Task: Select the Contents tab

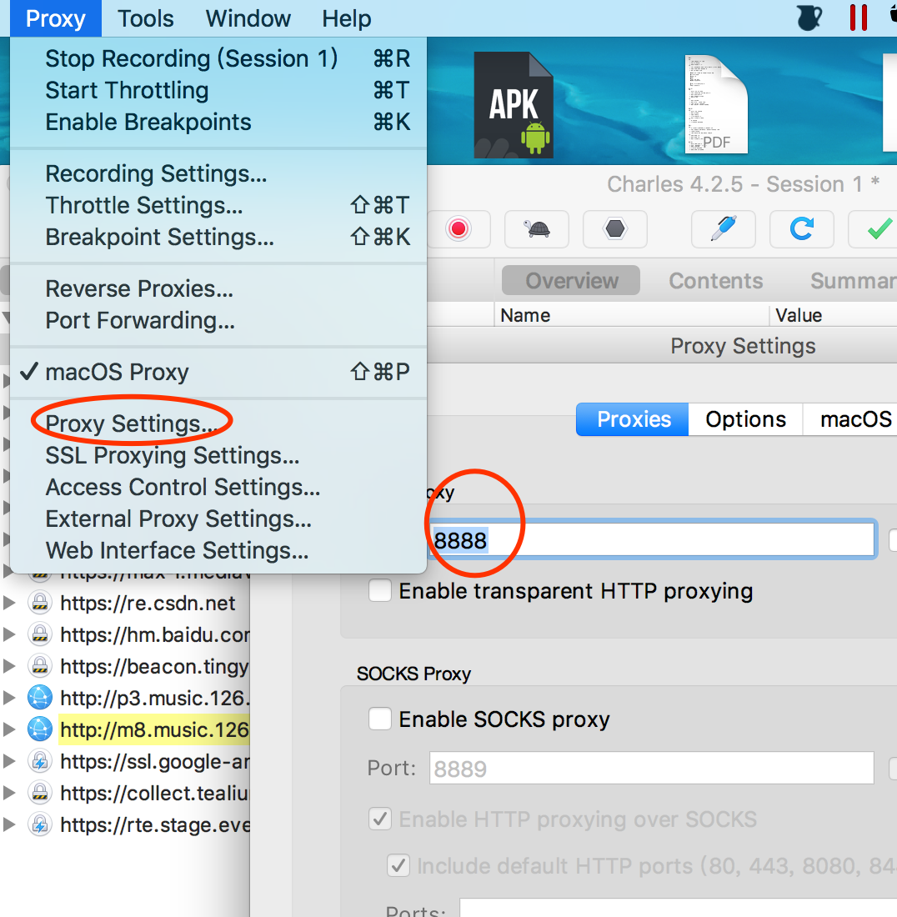Action: click(x=716, y=281)
